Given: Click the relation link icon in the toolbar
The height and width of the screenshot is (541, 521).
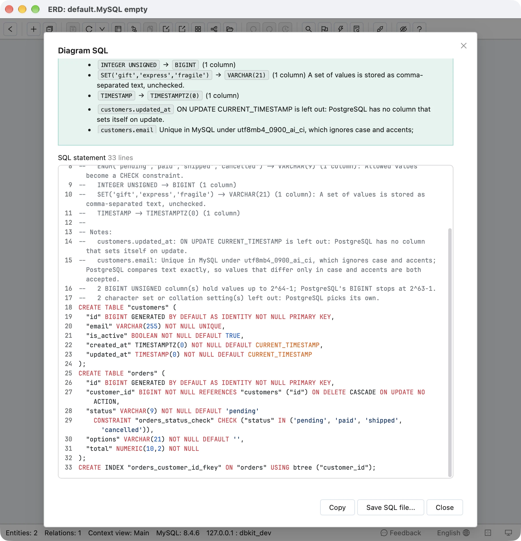Looking at the screenshot, I should [x=134, y=29].
